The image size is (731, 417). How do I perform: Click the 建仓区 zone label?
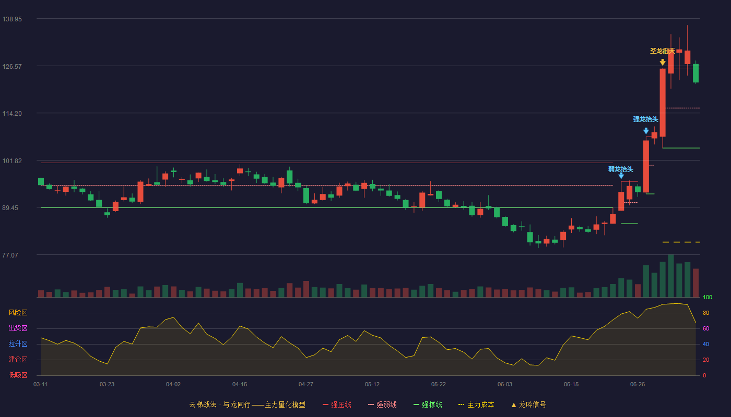[x=18, y=360]
